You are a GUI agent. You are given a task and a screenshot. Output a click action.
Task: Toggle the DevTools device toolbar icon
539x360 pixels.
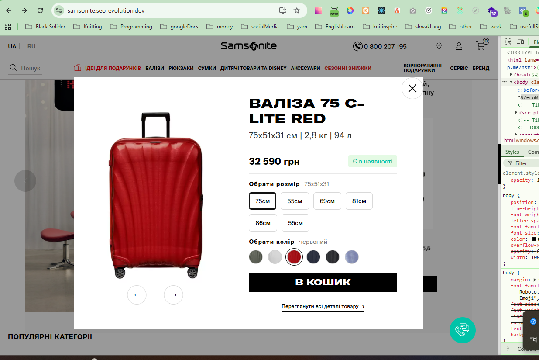pyautogui.click(x=520, y=42)
